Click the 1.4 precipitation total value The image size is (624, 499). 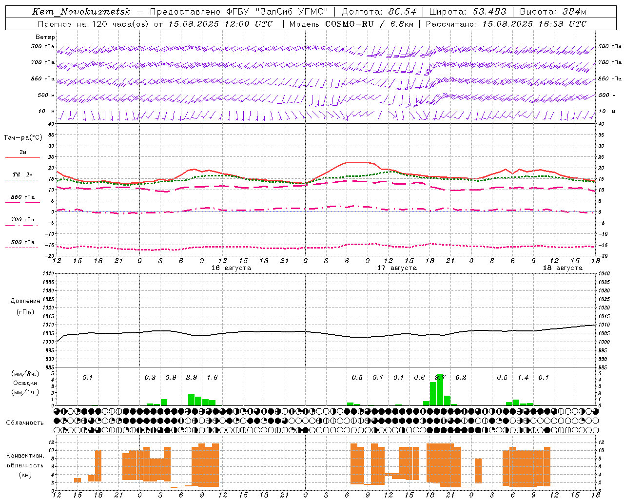523,378
